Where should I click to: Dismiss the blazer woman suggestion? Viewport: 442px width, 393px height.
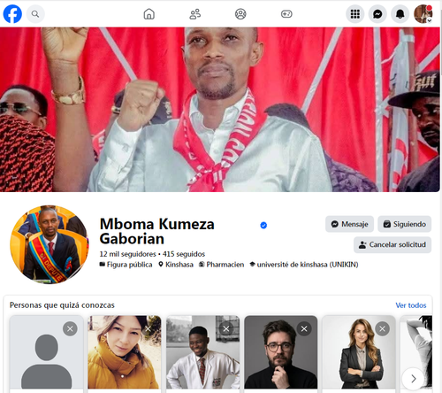(x=382, y=328)
